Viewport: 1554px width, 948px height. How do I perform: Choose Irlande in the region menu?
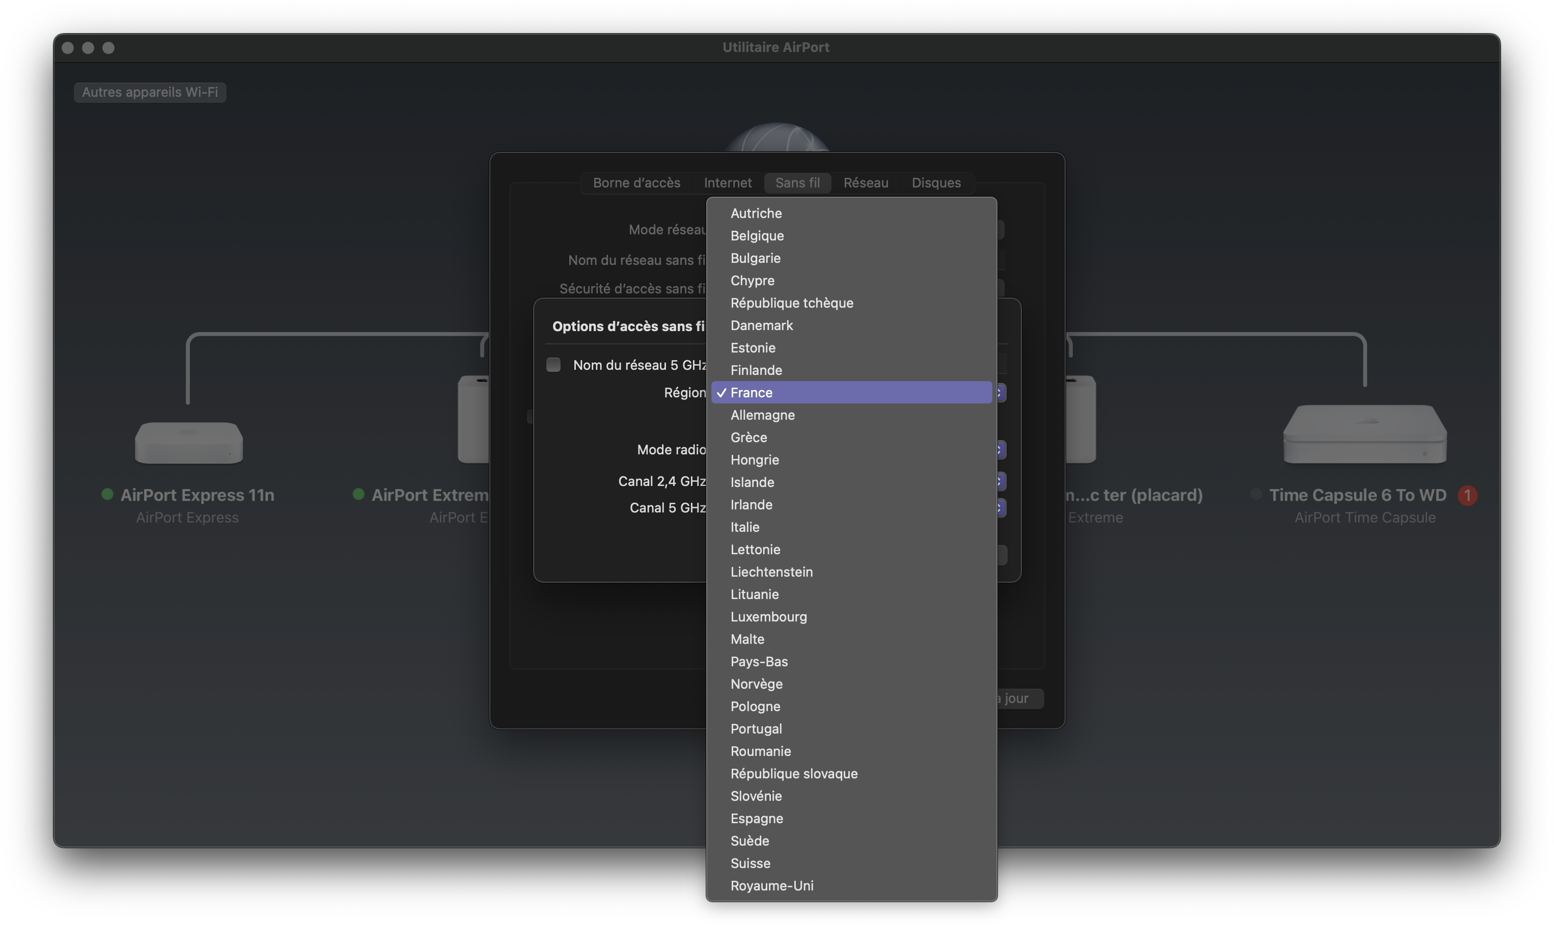[851, 504]
